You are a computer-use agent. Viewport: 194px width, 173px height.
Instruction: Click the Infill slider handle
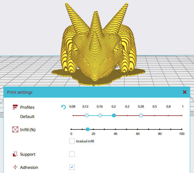coord(87,129)
